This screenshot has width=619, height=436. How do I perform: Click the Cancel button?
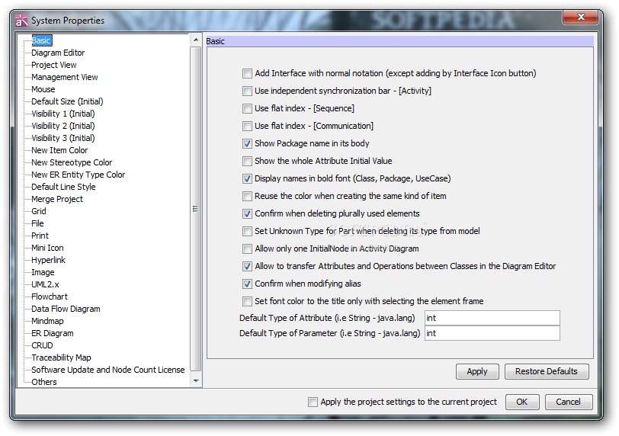point(568,402)
